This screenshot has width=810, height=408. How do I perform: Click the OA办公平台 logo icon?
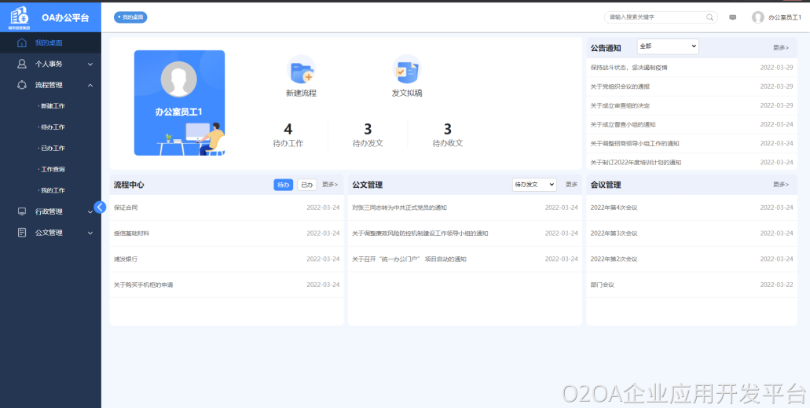click(x=19, y=17)
